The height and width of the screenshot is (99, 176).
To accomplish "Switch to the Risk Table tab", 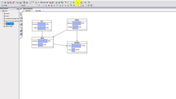I will (38, 11).
